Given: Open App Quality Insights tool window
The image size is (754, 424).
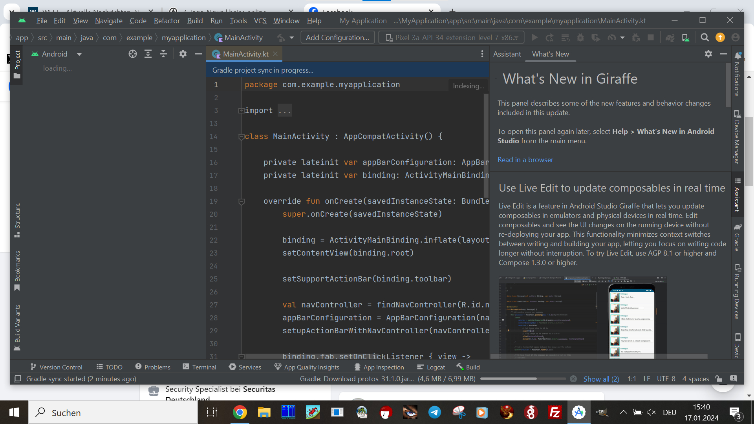Looking at the screenshot, I should (307, 367).
